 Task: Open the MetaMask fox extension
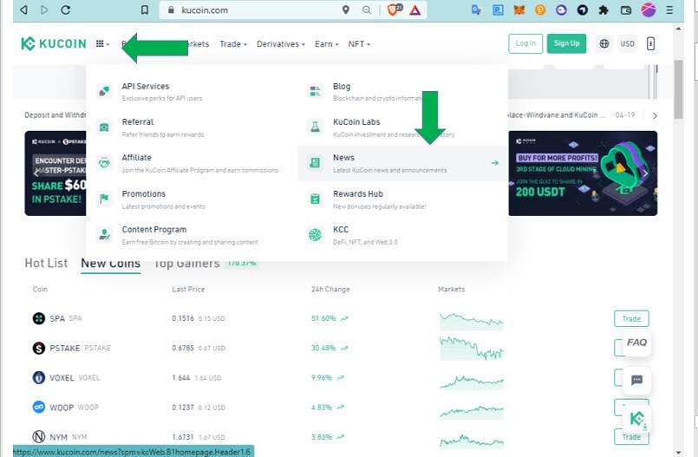point(519,10)
